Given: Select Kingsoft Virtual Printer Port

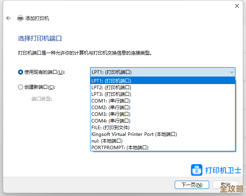Looking at the screenshot, I should [163, 134].
